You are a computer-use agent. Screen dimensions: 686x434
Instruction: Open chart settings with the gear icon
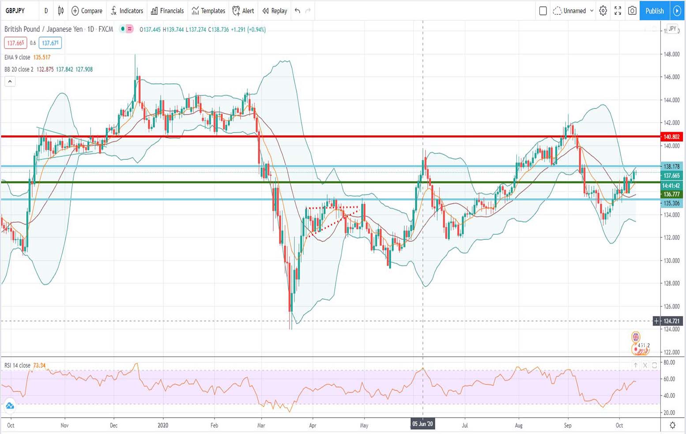[603, 11]
